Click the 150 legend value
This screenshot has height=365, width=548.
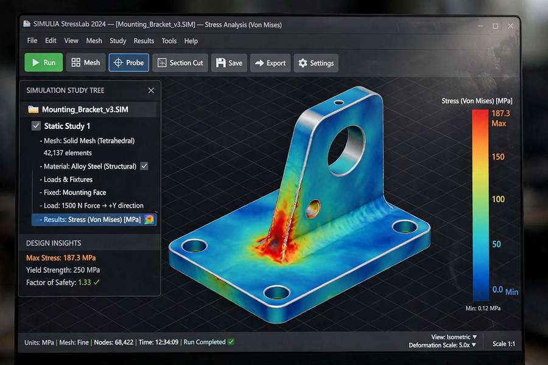498,156
